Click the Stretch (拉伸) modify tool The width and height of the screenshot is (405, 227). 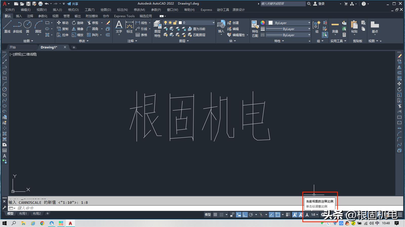pos(63,35)
